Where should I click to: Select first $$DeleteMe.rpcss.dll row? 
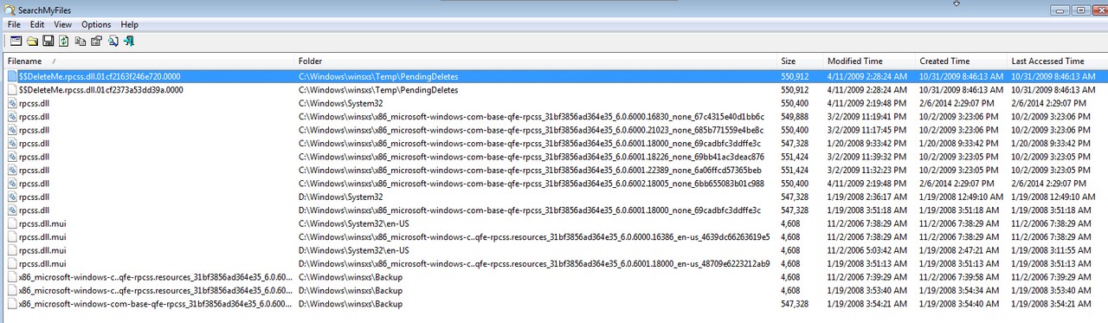554,76
